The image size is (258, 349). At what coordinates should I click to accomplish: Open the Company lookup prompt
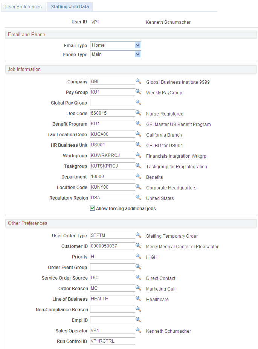coord(139,81)
